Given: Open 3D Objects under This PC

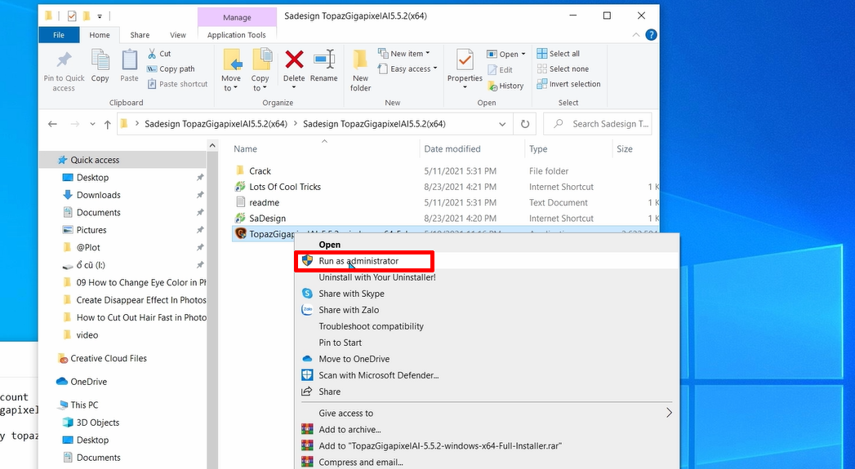Looking at the screenshot, I should pos(98,423).
